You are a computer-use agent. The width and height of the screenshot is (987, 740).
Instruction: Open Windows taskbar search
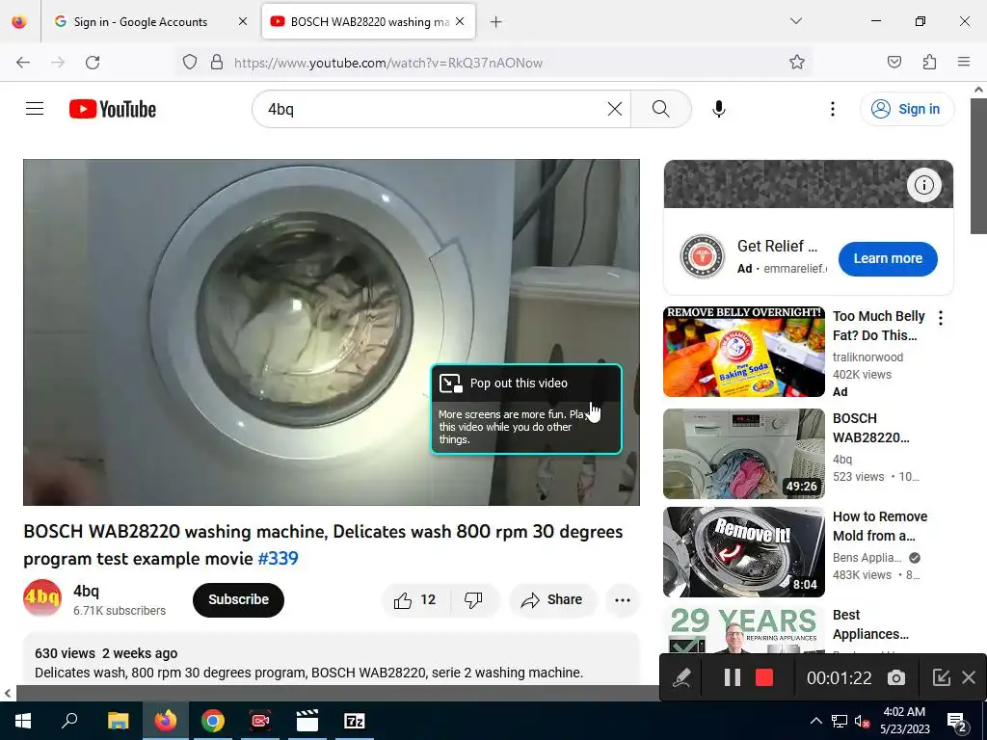tap(69, 721)
